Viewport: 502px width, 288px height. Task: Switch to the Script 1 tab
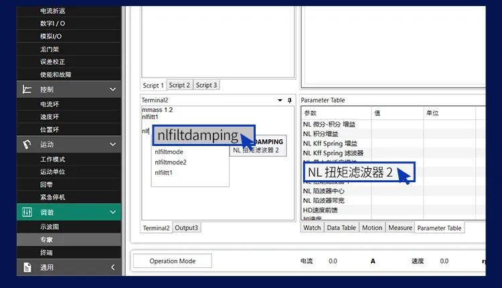tap(153, 86)
